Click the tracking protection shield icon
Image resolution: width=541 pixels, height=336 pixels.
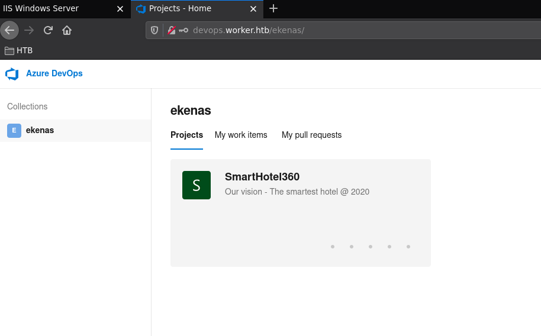154,30
